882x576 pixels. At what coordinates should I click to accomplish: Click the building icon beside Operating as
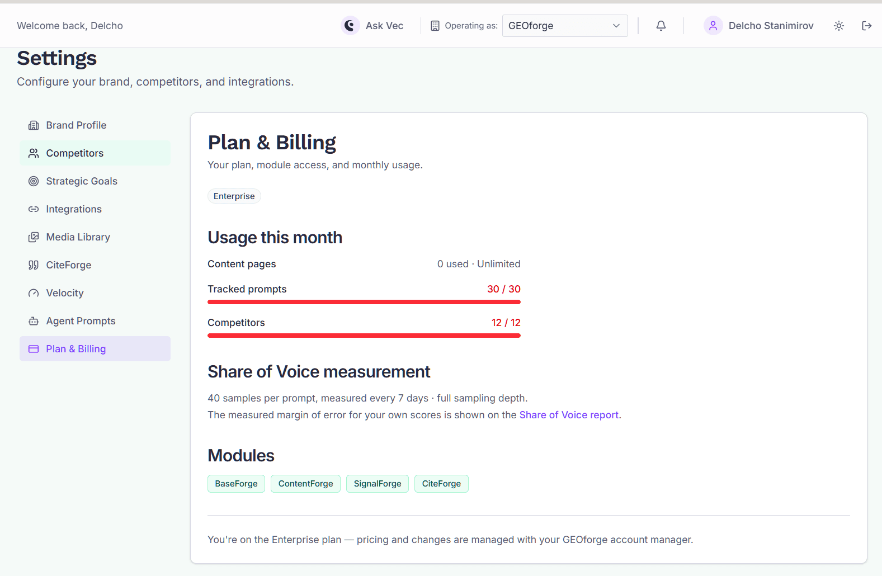click(x=435, y=26)
